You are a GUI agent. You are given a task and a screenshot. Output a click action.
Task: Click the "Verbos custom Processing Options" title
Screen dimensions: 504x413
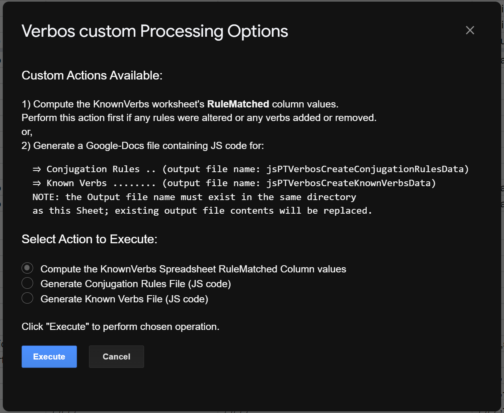[x=155, y=31]
